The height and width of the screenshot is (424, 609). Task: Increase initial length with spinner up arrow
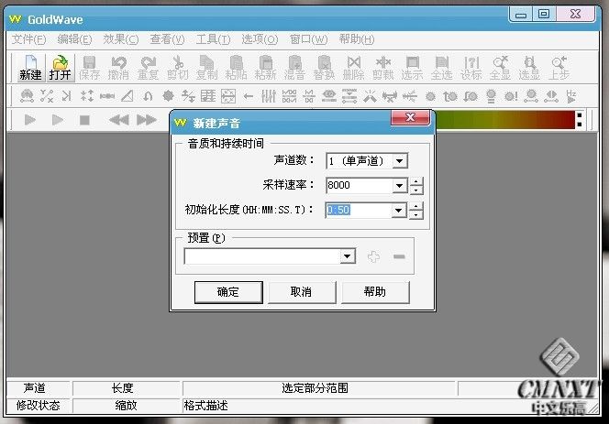coord(416,206)
